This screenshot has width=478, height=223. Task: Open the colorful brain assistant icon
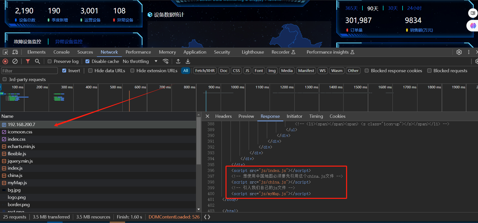pos(473,26)
